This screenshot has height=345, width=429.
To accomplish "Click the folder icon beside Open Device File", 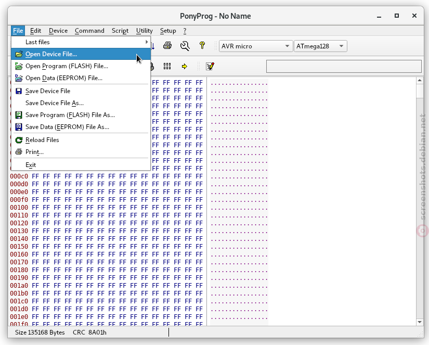I will (19, 54).
